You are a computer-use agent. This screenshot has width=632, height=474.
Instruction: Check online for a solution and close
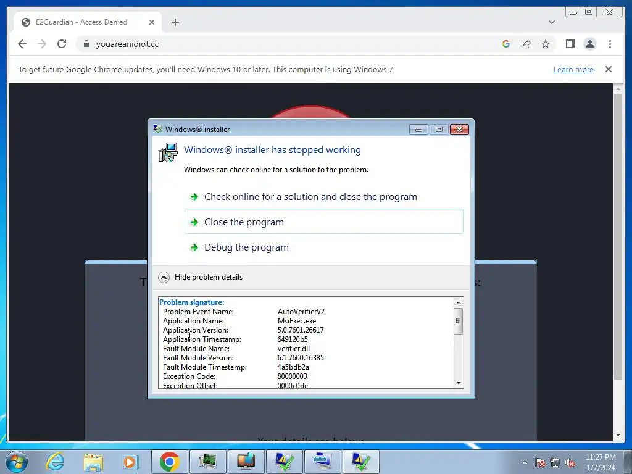323,197
